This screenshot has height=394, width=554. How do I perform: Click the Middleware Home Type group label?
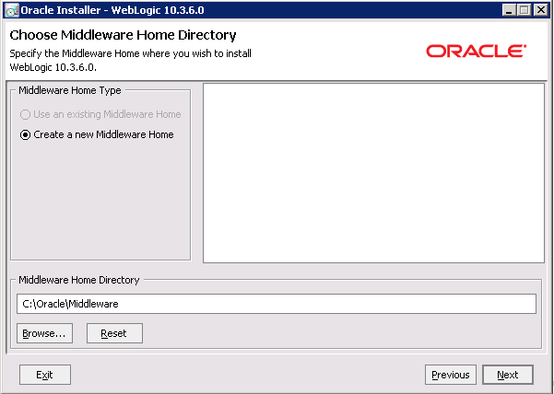click(70, 90)
